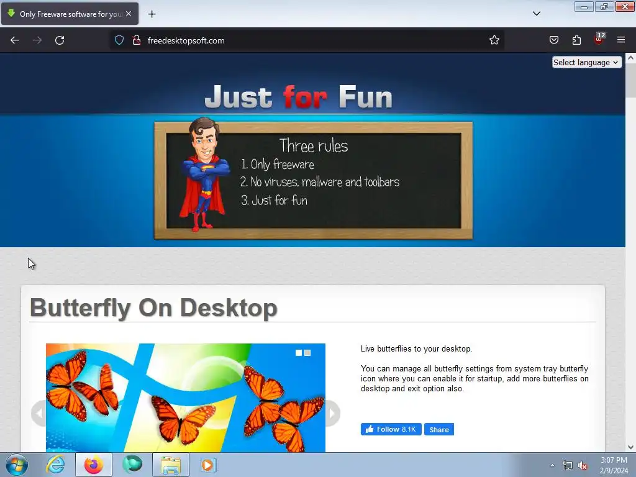The width and height of the screenshot is (636, 477).
Task: Open the media player taskbar icon
Action: [x=209, y=465]
